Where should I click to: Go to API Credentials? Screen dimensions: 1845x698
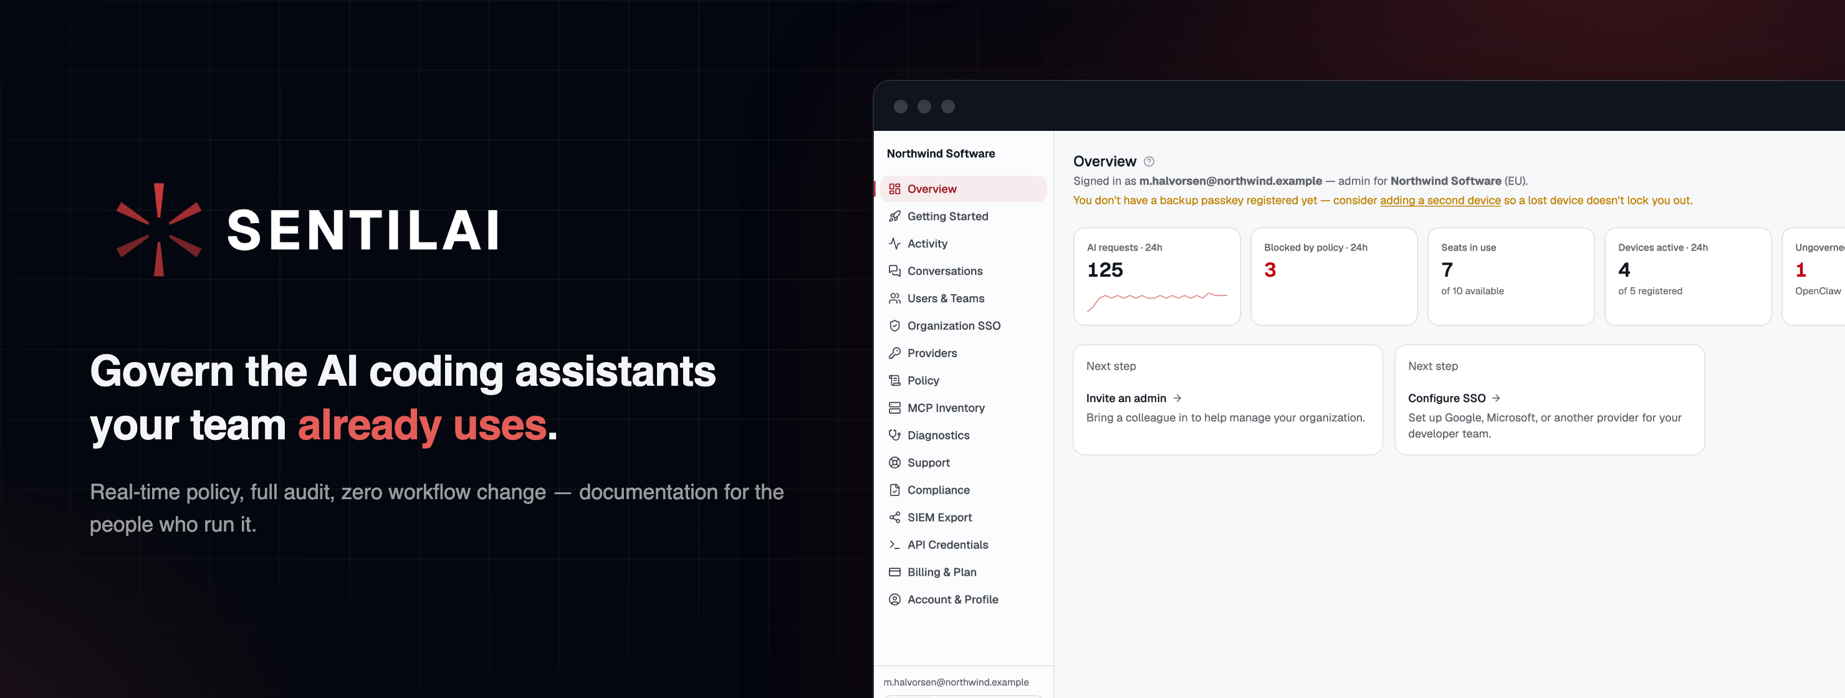(x=963, y=545)
